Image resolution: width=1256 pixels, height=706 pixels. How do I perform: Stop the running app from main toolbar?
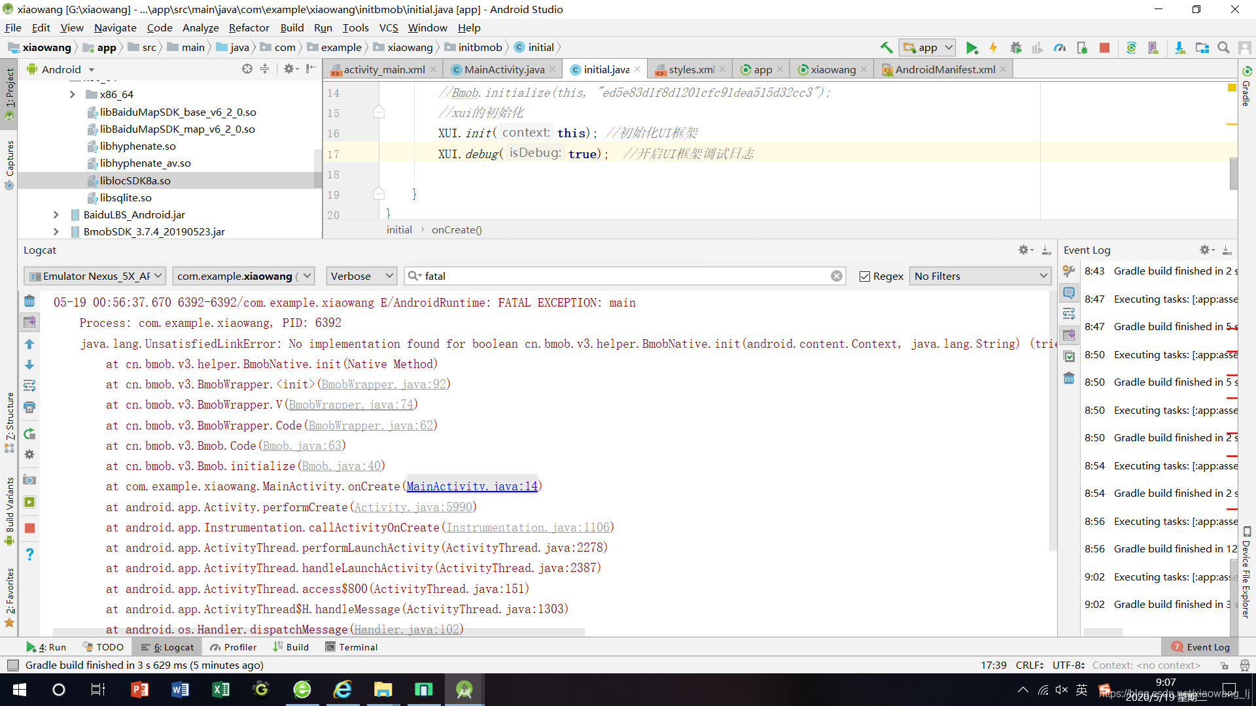[x=1104, y=48]
